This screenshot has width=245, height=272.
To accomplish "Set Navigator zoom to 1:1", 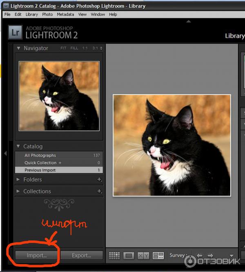I will [x=85, y=48].
